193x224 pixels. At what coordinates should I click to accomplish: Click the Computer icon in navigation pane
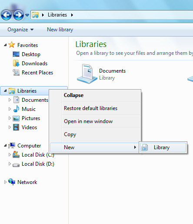coord(12,145)
